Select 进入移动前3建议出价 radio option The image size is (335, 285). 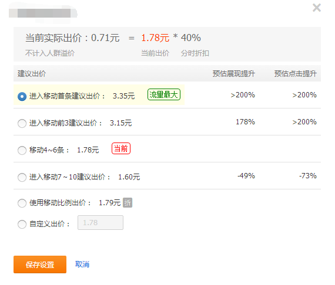coord(22,123)
